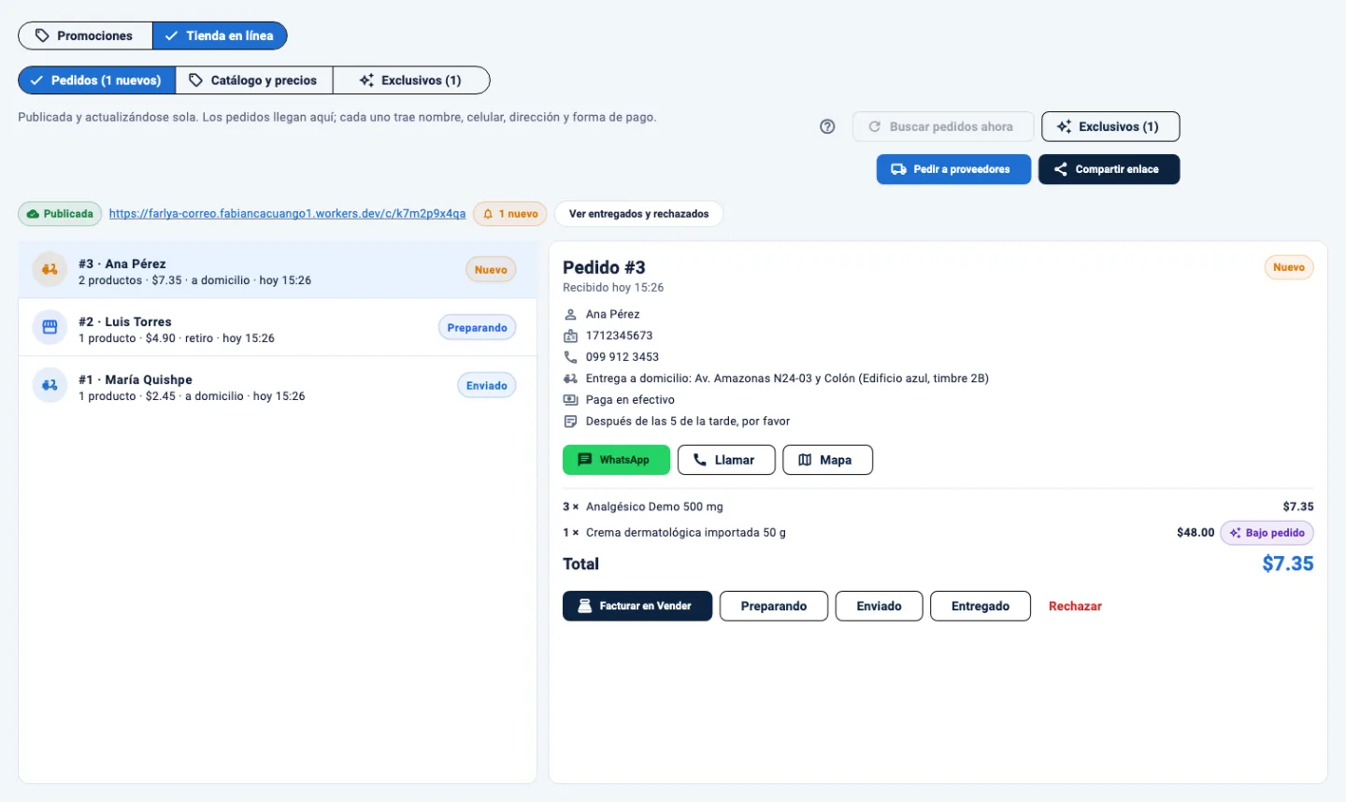Click the delivery icon beside Entrega a domicilio
Viewport: 1346px width, 802px height.
click(570, 379)
